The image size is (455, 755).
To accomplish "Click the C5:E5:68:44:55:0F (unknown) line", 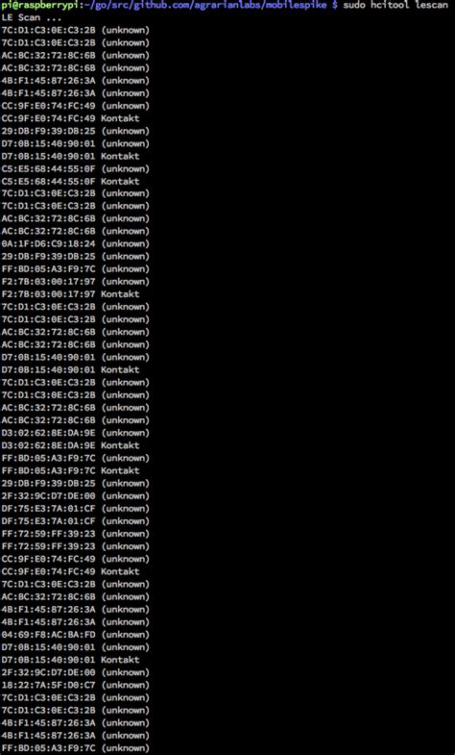I will click(76, 168).
